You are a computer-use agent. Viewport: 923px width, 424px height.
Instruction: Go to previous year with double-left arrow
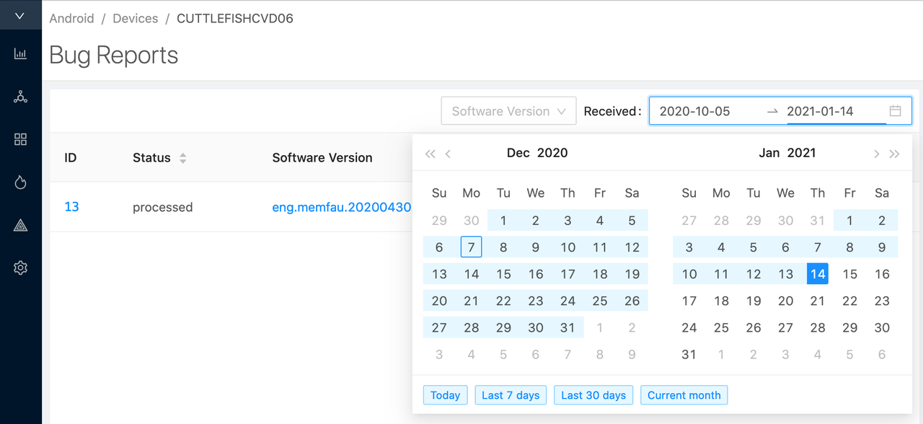(x=430, y=154)
